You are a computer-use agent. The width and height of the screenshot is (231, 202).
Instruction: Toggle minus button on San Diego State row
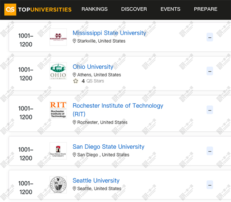tap(210, 151)
